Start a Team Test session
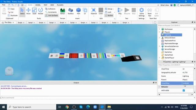The image size is (196, 110). (149, 12)
